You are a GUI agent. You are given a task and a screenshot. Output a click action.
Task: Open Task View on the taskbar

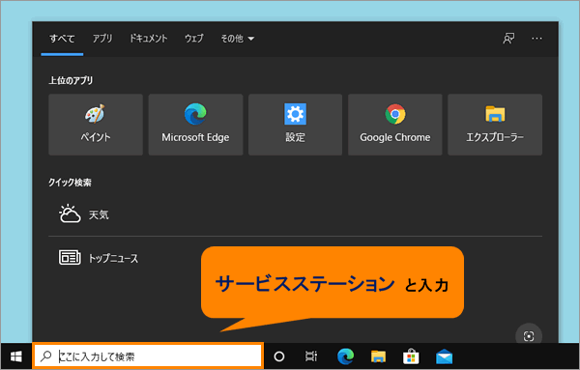point(311,356)
